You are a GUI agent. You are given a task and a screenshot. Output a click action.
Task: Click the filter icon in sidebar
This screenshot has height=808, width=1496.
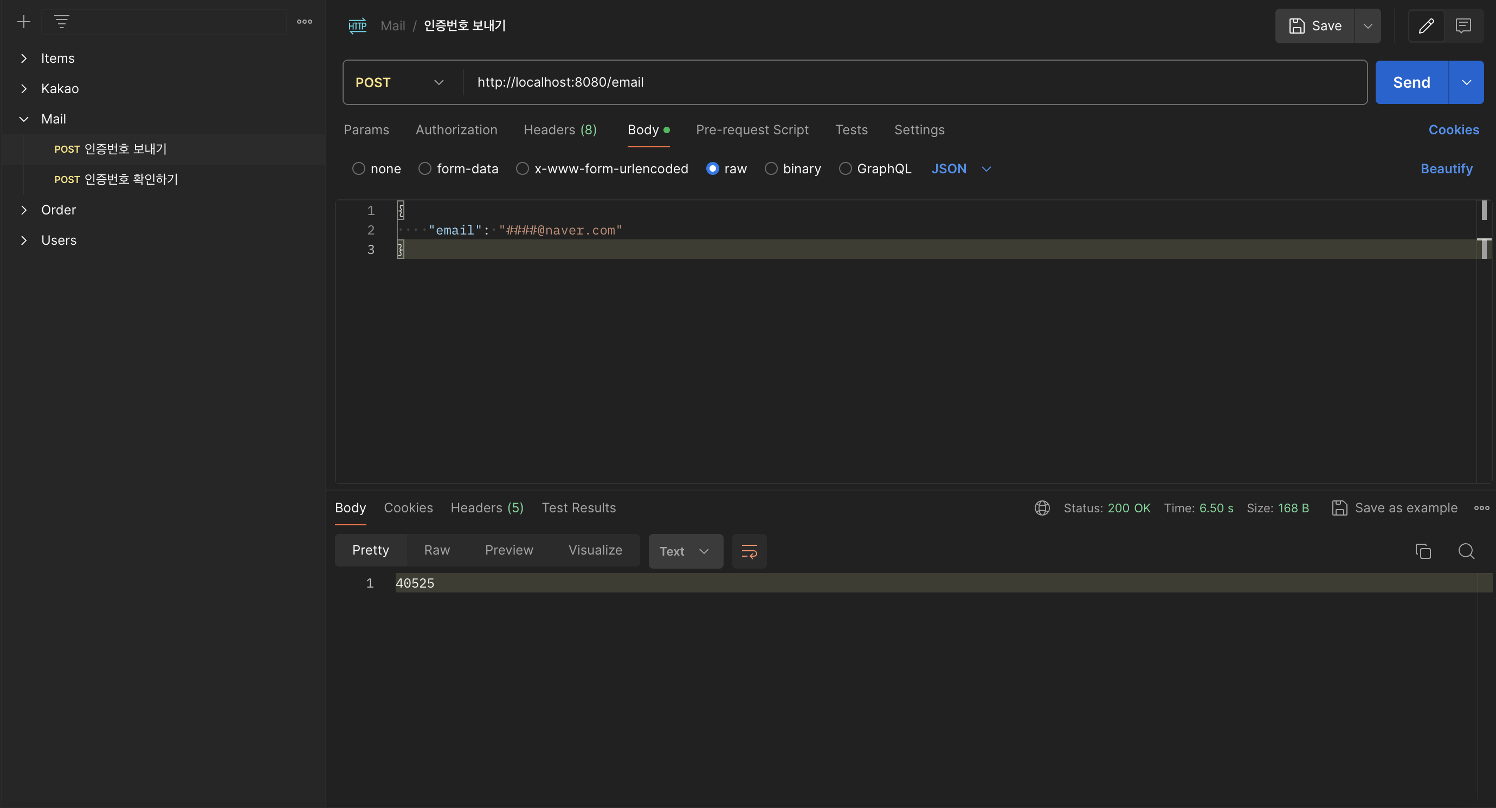[62, 22]
